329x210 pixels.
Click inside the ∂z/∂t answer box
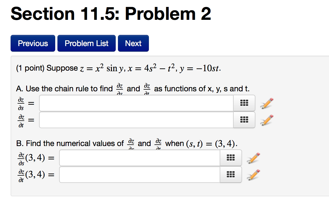coord(136,120)
